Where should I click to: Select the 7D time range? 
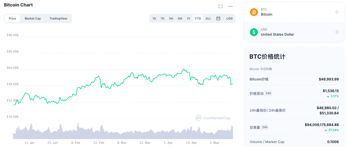[x=162, y=19]
